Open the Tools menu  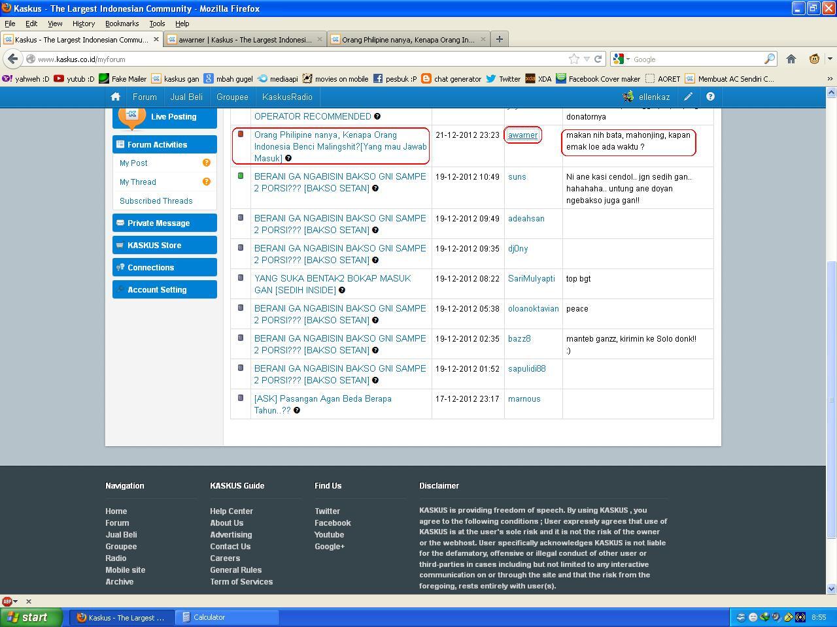pos(157,24)
